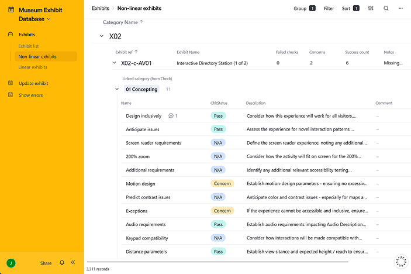Click the Show errors form icon
Screen dimensions: 411x274
pyautogui.click(x=11, y=95)
